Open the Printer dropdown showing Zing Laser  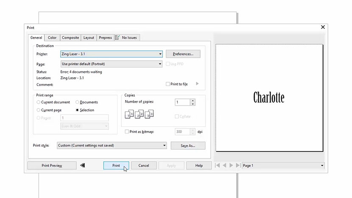tap(111, 54)
